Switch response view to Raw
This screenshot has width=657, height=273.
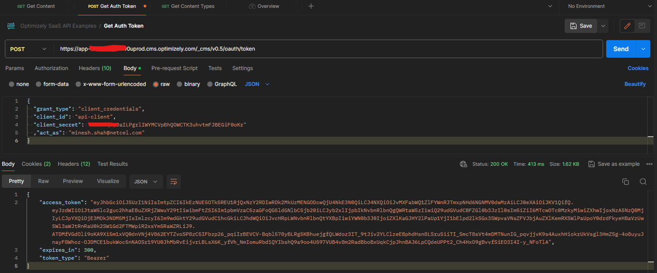(x=44, y=181)
